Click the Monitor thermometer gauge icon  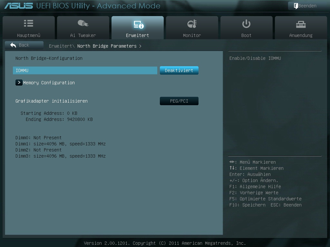(192, 24)
